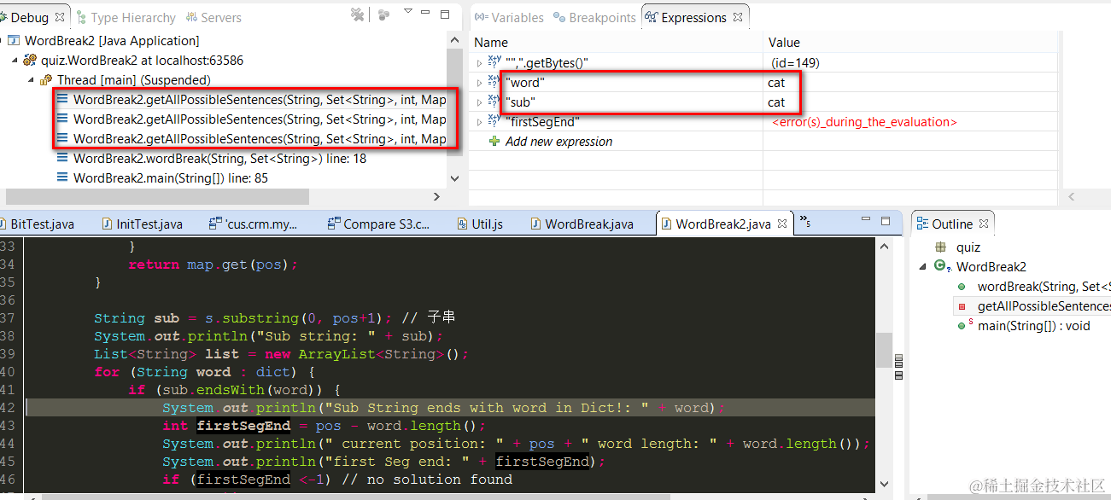Viewport: 1111px width, 500px height.
Task: Switch to the Breakpoints tab
Action: coord(595,17)
